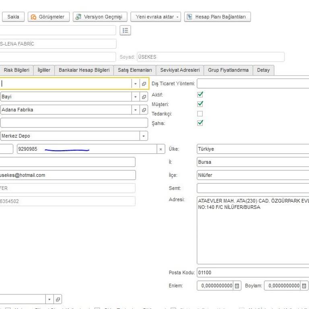
Task: Open the Yeni evraka aktar dropdown
Action: click(x=156, y=17)
